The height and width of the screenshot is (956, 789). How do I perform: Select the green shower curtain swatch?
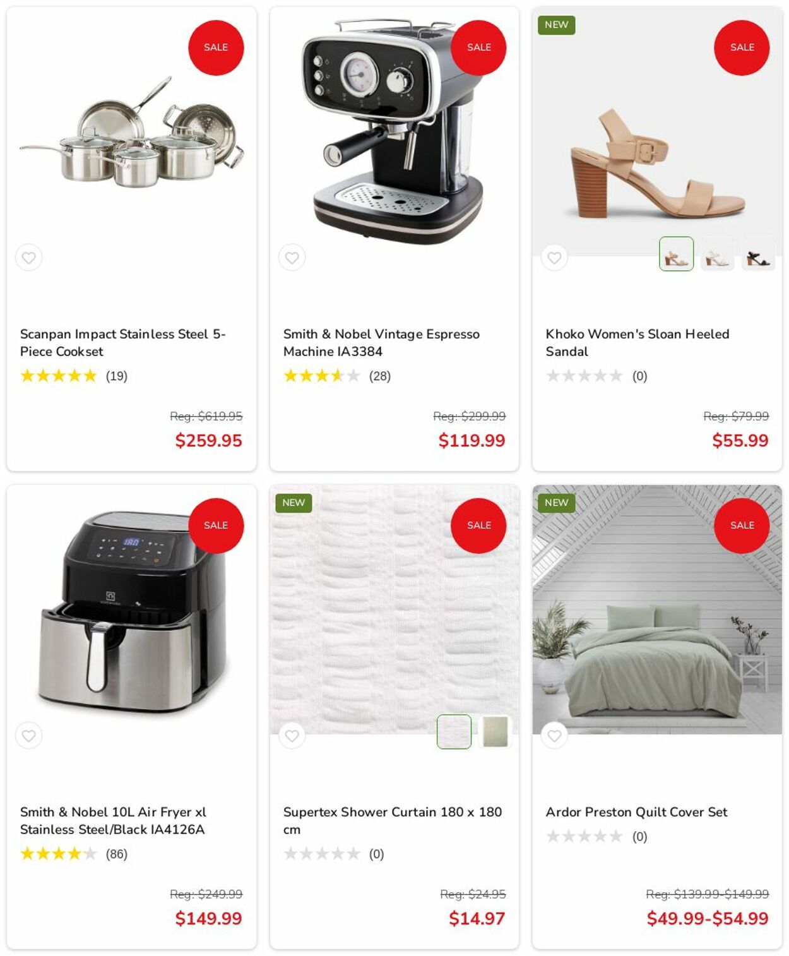[x=495, y=732]
